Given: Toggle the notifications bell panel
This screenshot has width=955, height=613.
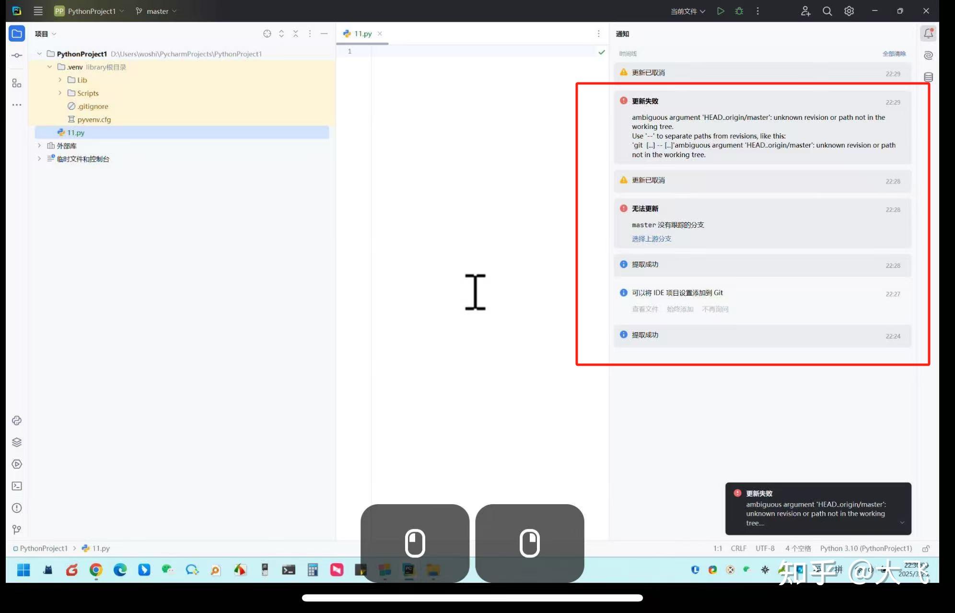Looking at the screenshot, I should [928, 33].
